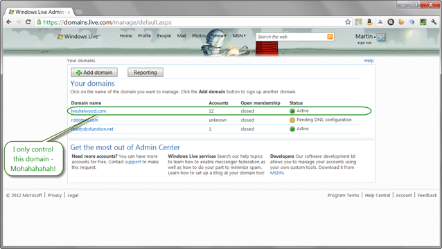Open a new browser tab
442x249 pixels.
coord(79,12)
